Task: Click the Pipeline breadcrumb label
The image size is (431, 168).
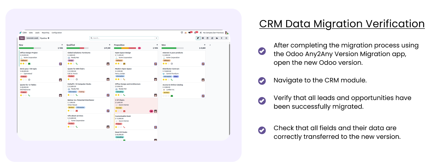Action: point(43,38)
